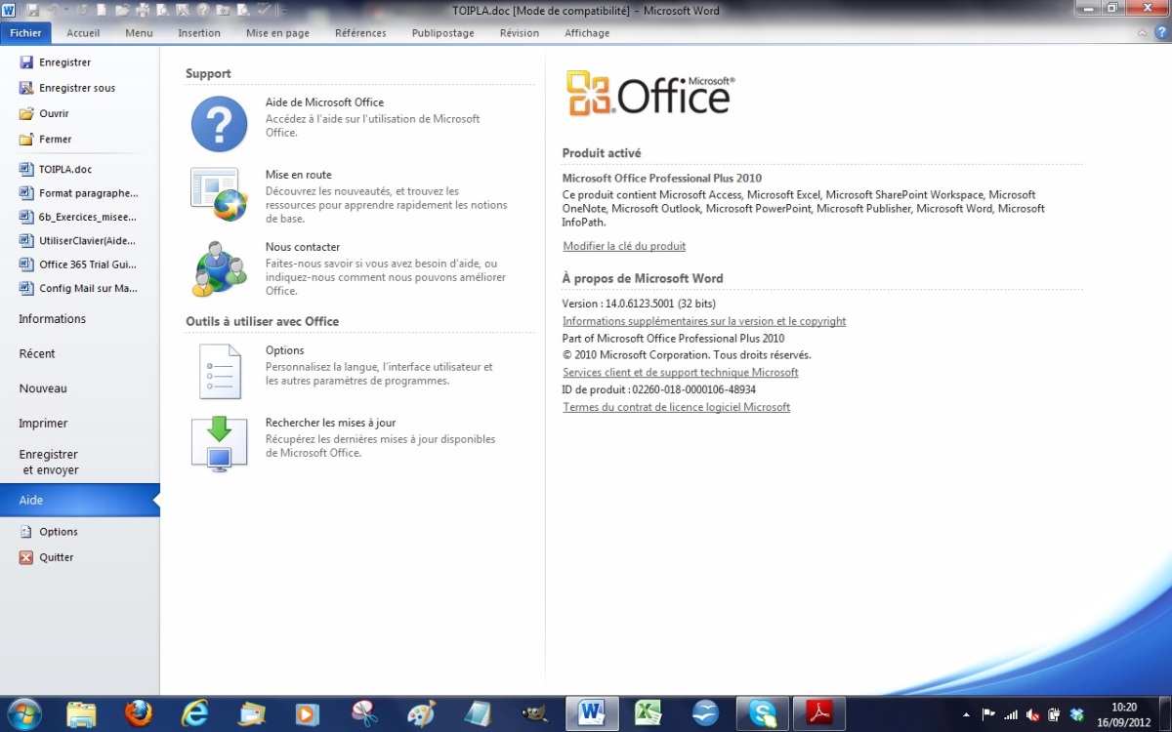Open the Révision tab
This screenshot has width=1172, height=732.
tap(519, 32)
